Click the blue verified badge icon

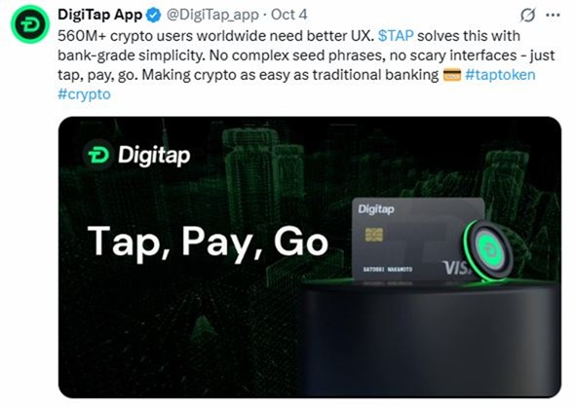[154, 15]
